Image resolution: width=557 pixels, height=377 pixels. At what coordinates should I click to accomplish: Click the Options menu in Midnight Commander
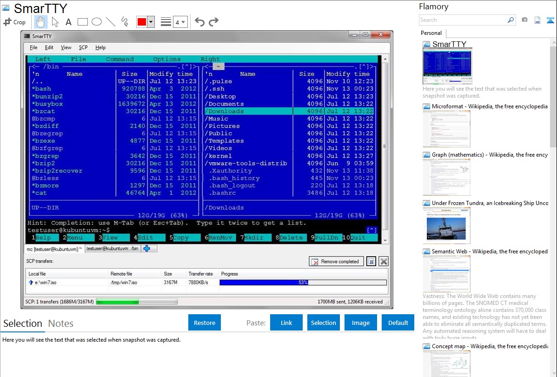coord(166,59)
